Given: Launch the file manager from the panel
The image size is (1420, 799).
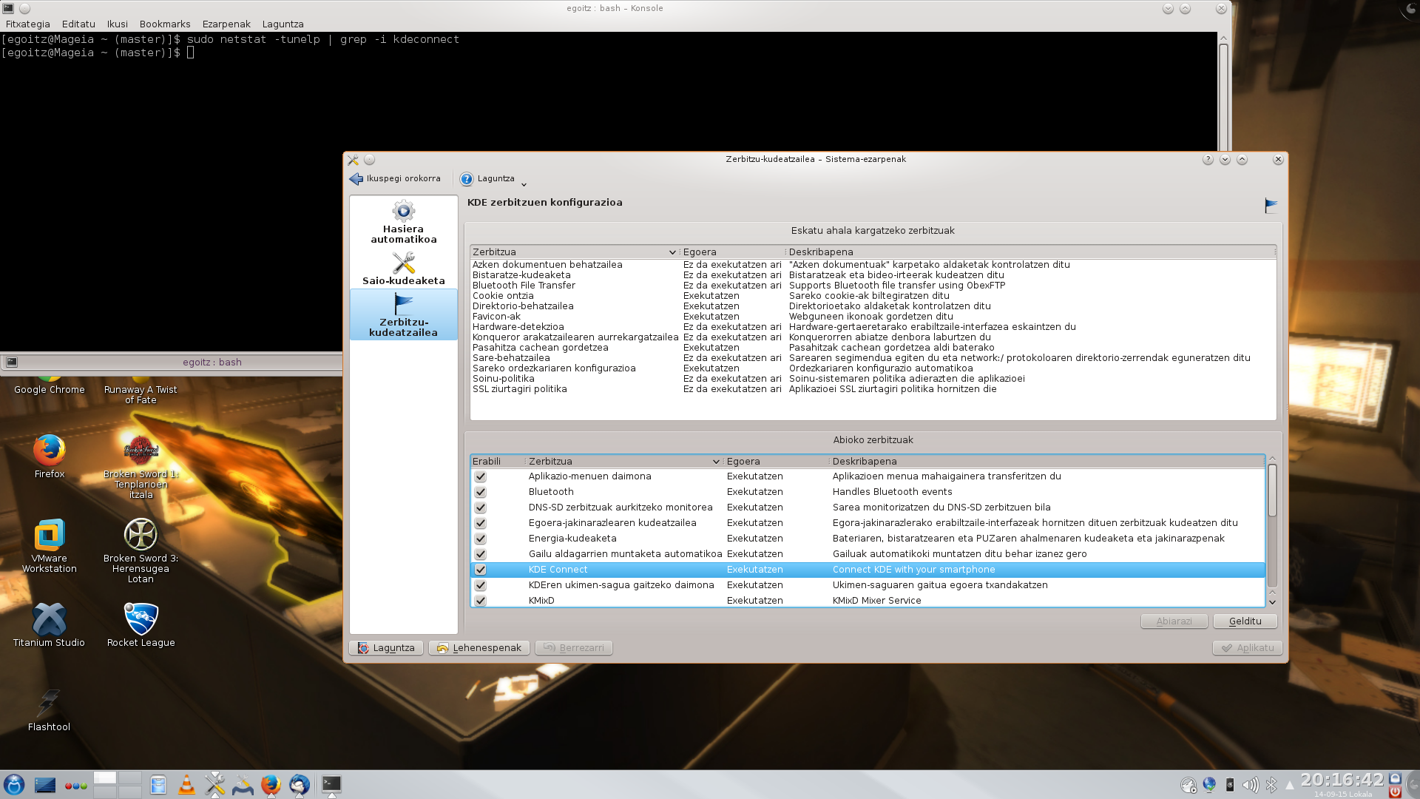Looking at the screenshot, I should point(158,785).
